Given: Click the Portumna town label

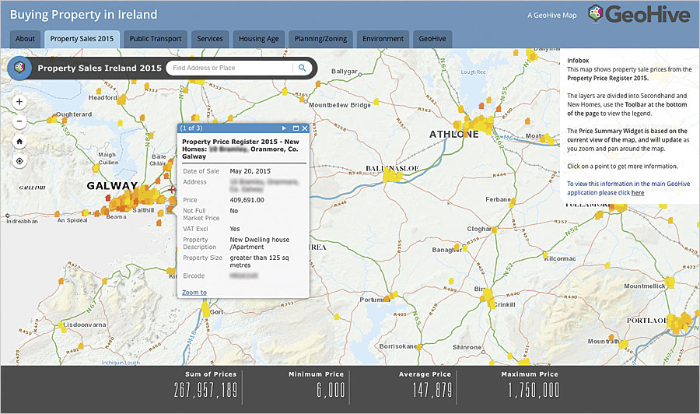Looking at the screenshot, I should pos(375,300).
